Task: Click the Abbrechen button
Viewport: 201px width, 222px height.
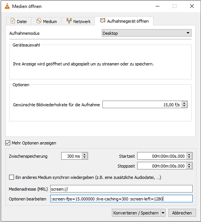Action: 182,213
